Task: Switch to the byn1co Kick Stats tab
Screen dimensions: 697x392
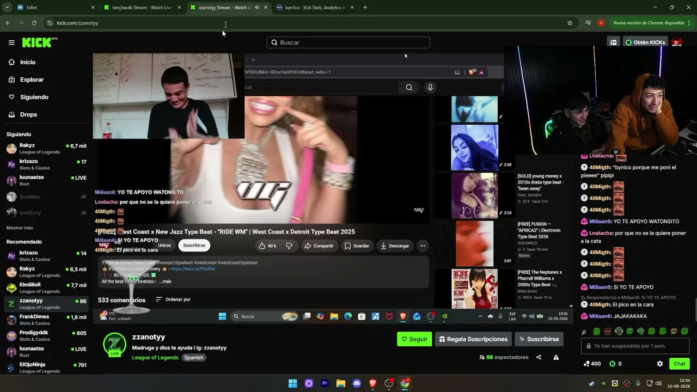Action: [x=315, y=8]
